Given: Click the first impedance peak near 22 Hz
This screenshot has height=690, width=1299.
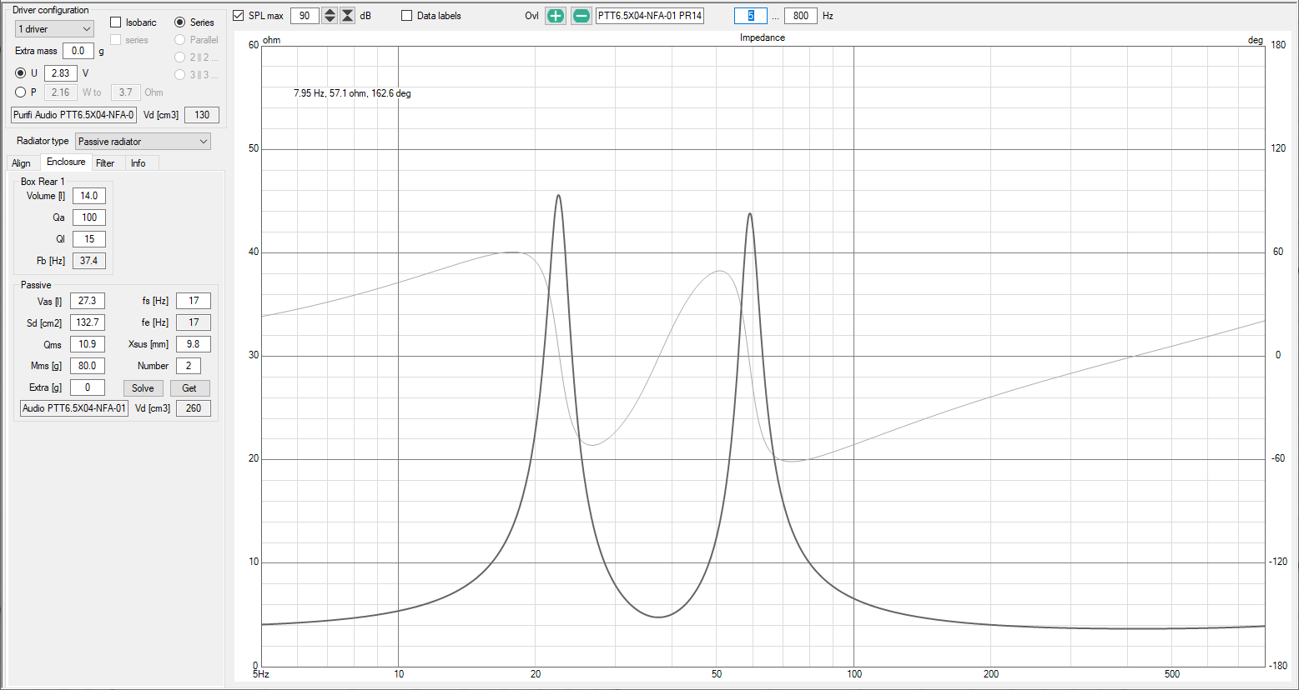Looking at the screenshot, I should click(x=558, y=197).
